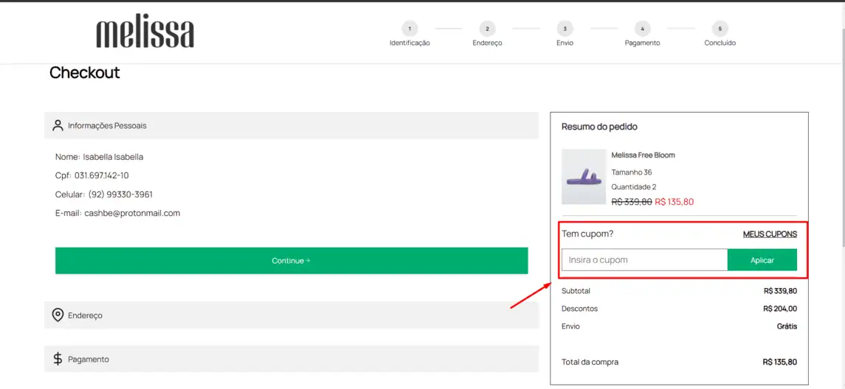The image size is (845, 389).
Task: Click the Checkout page heading
Action: 85,73
